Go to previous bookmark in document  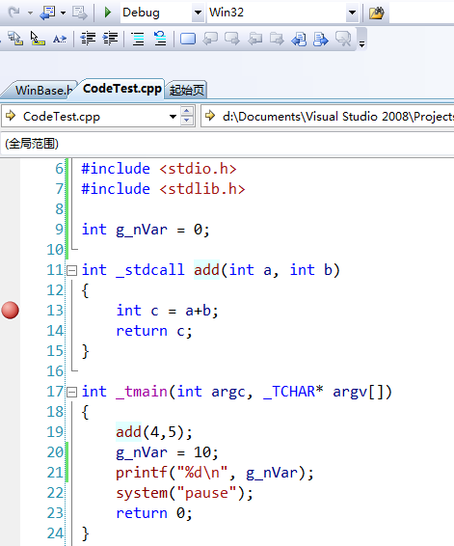click(x=299, y=39)
